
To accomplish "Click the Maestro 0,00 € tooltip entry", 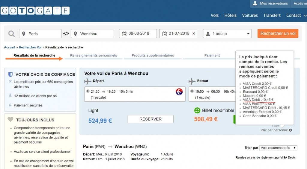I will (x=254, y=96).
